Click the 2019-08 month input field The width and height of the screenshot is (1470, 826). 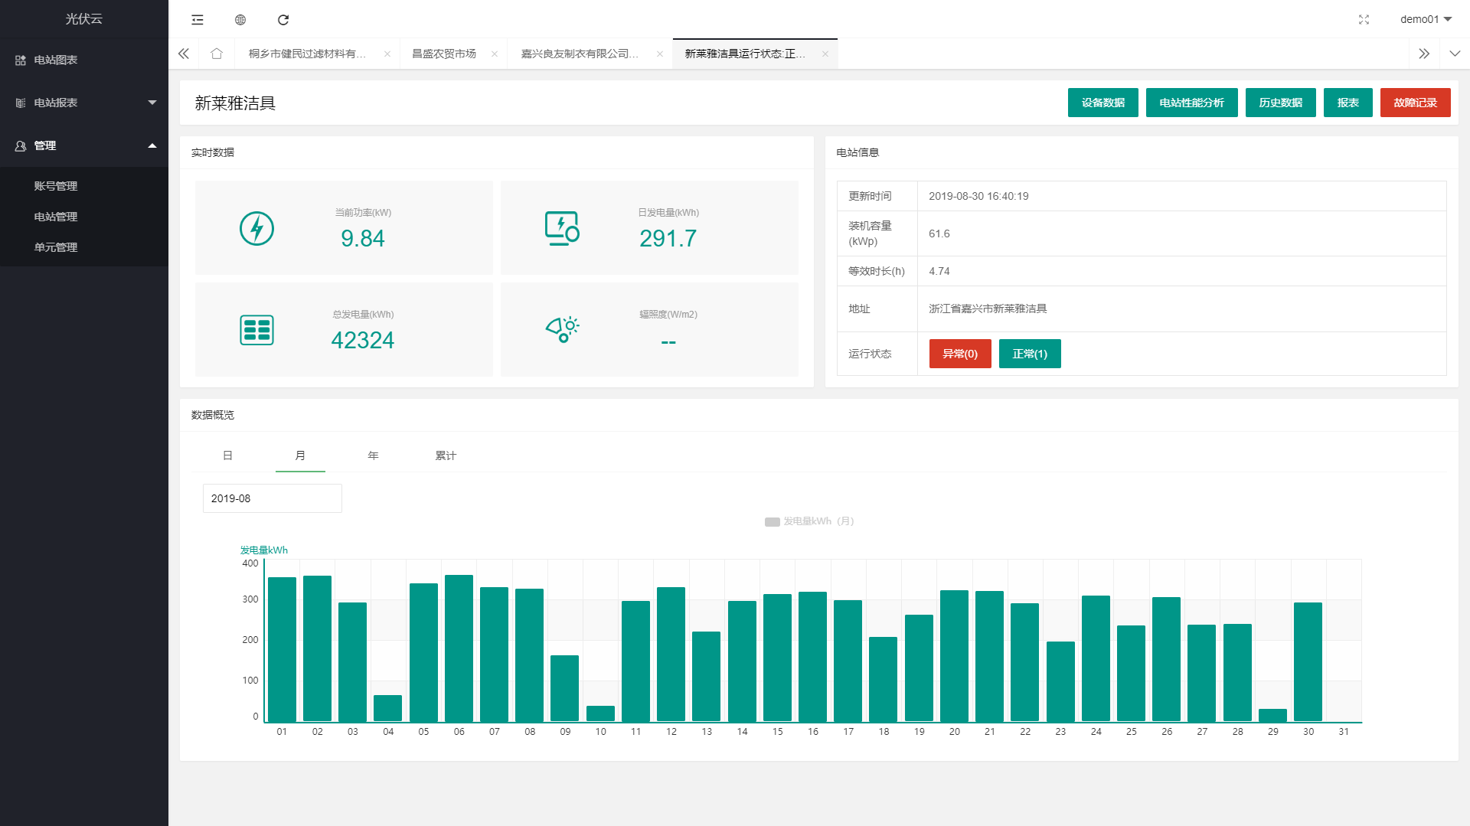coord(272,498)
